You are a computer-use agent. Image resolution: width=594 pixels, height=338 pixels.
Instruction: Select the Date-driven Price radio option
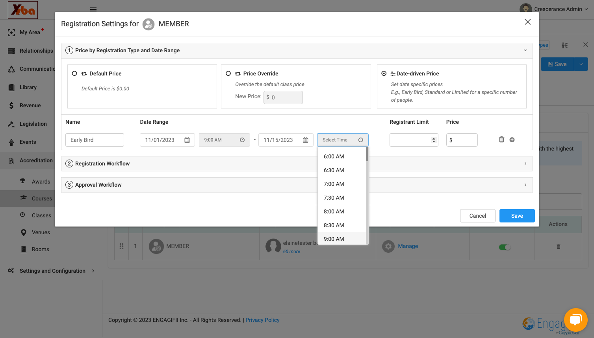pos(384,73)
